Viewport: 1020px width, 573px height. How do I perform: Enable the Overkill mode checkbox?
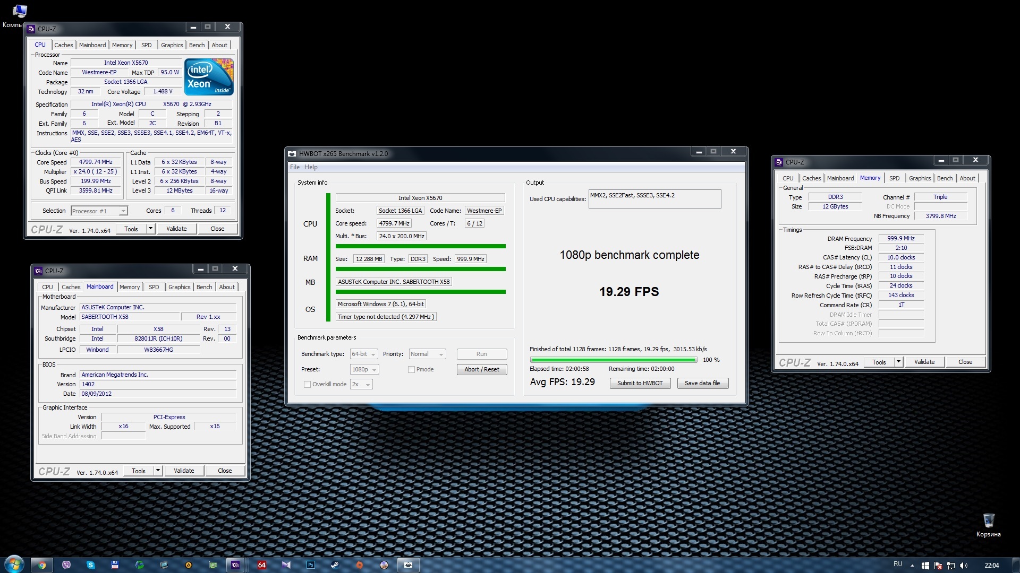307,385
